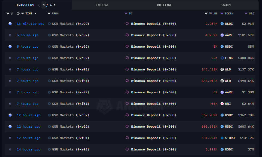Toggle the chain filter icon in header
Viewport: 262px width, 157px height.
tap(8, 13)
